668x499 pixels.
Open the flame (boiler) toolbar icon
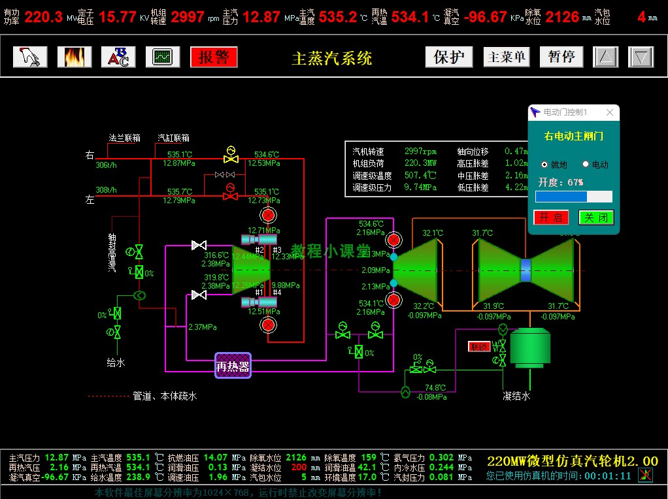coord(75,57)
